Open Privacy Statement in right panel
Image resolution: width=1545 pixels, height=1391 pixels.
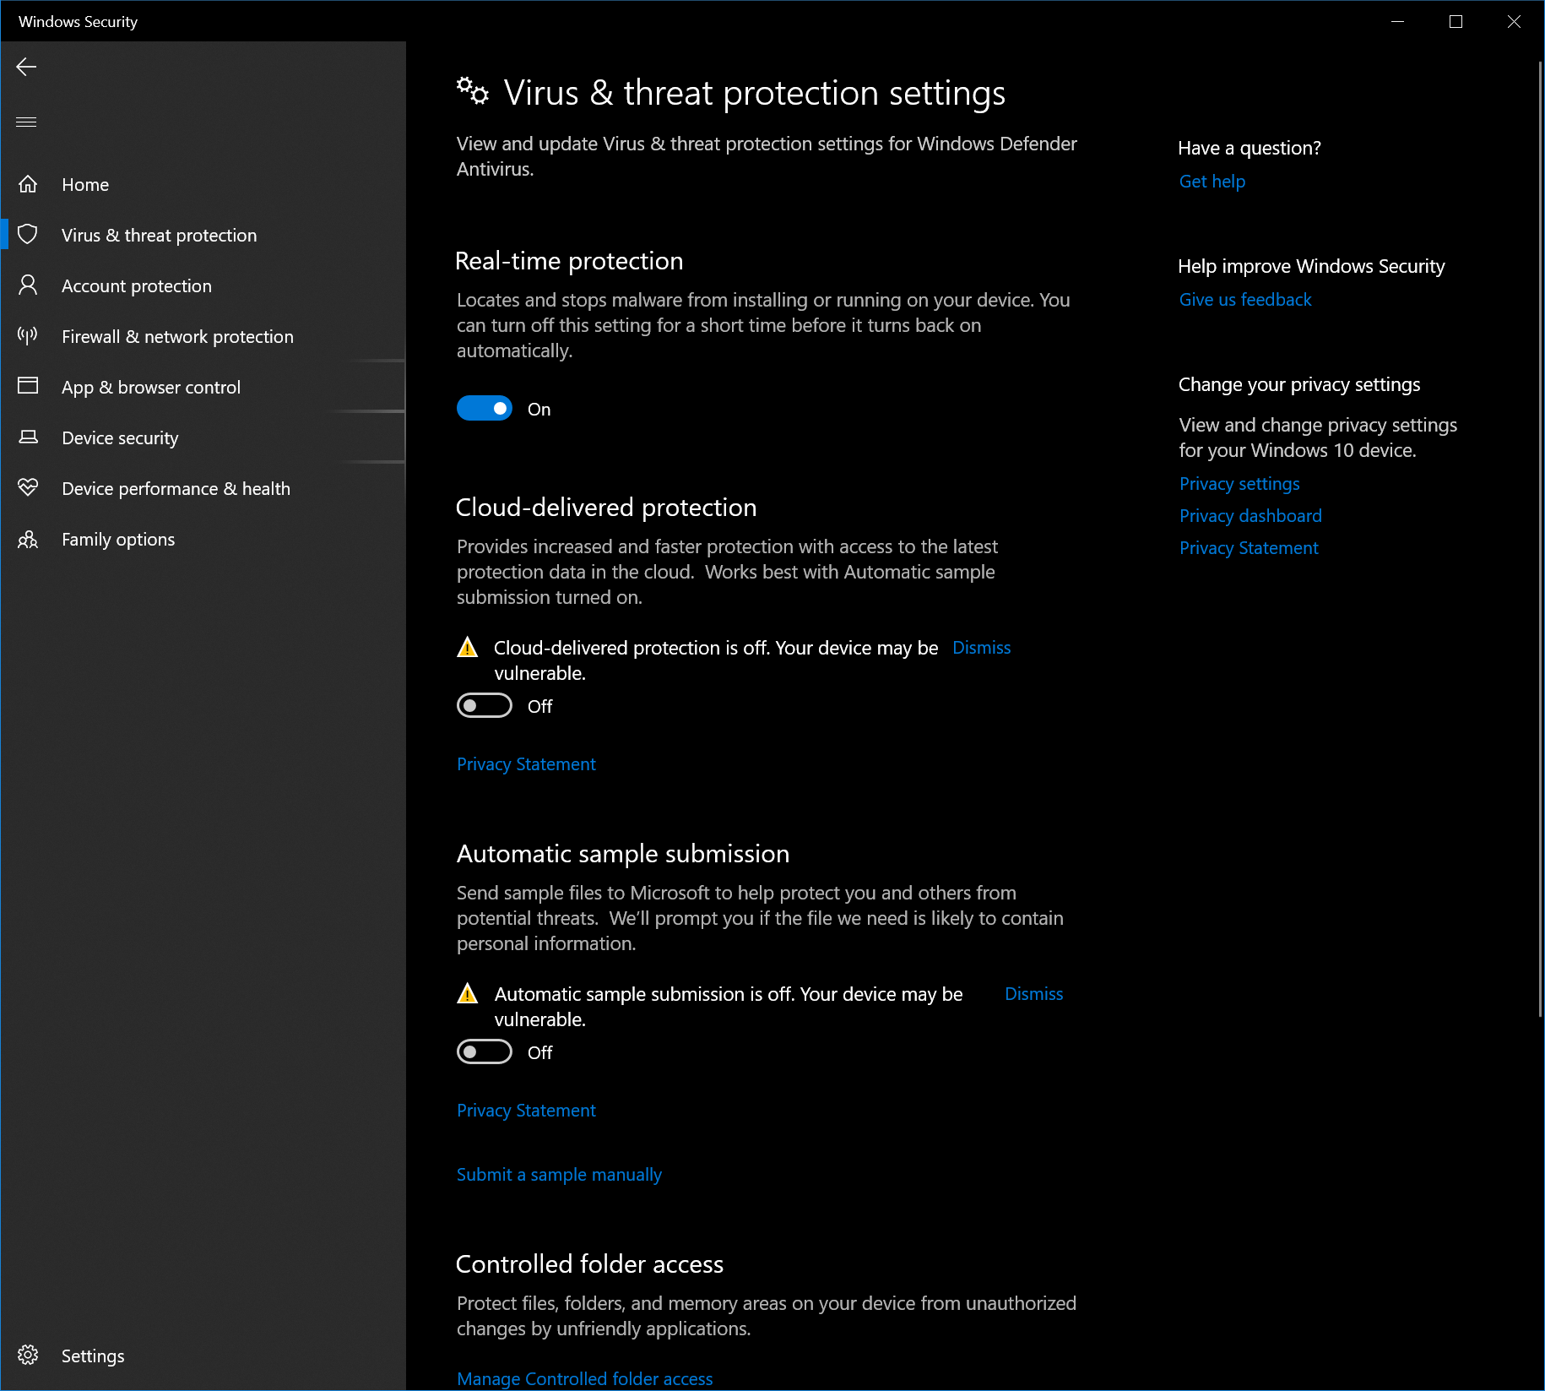click(1249, 548)
